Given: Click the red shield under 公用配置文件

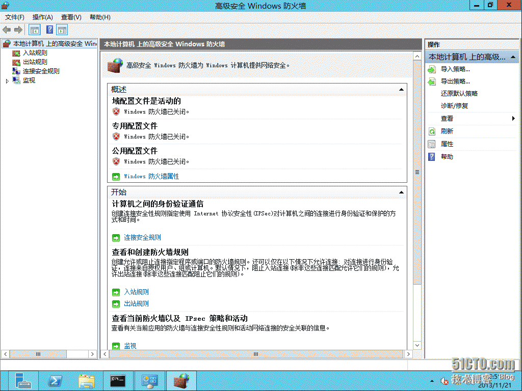Looking at the screenshot, I should [116, 161].
